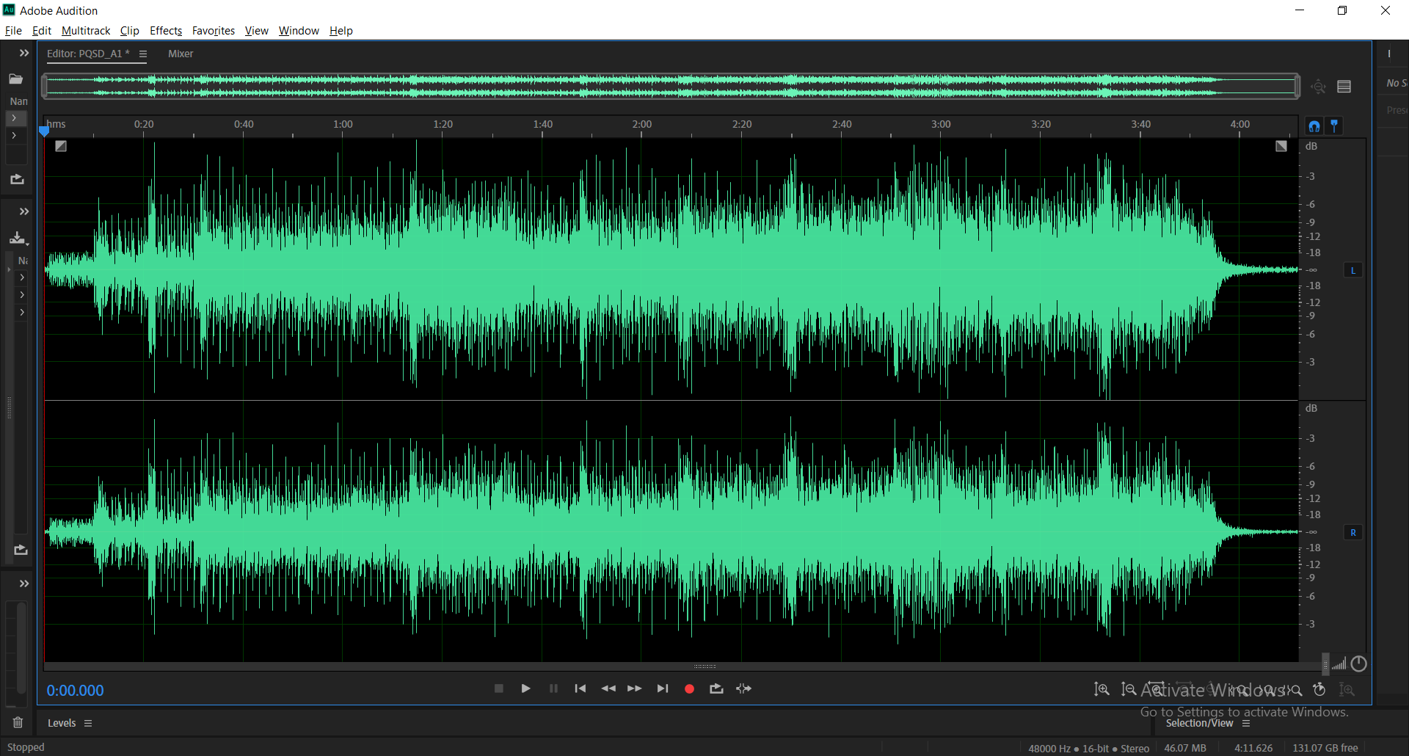Click Zoom Out Amplitude icon
This screenshot has height=756, width=1409.
point(1129,689)
